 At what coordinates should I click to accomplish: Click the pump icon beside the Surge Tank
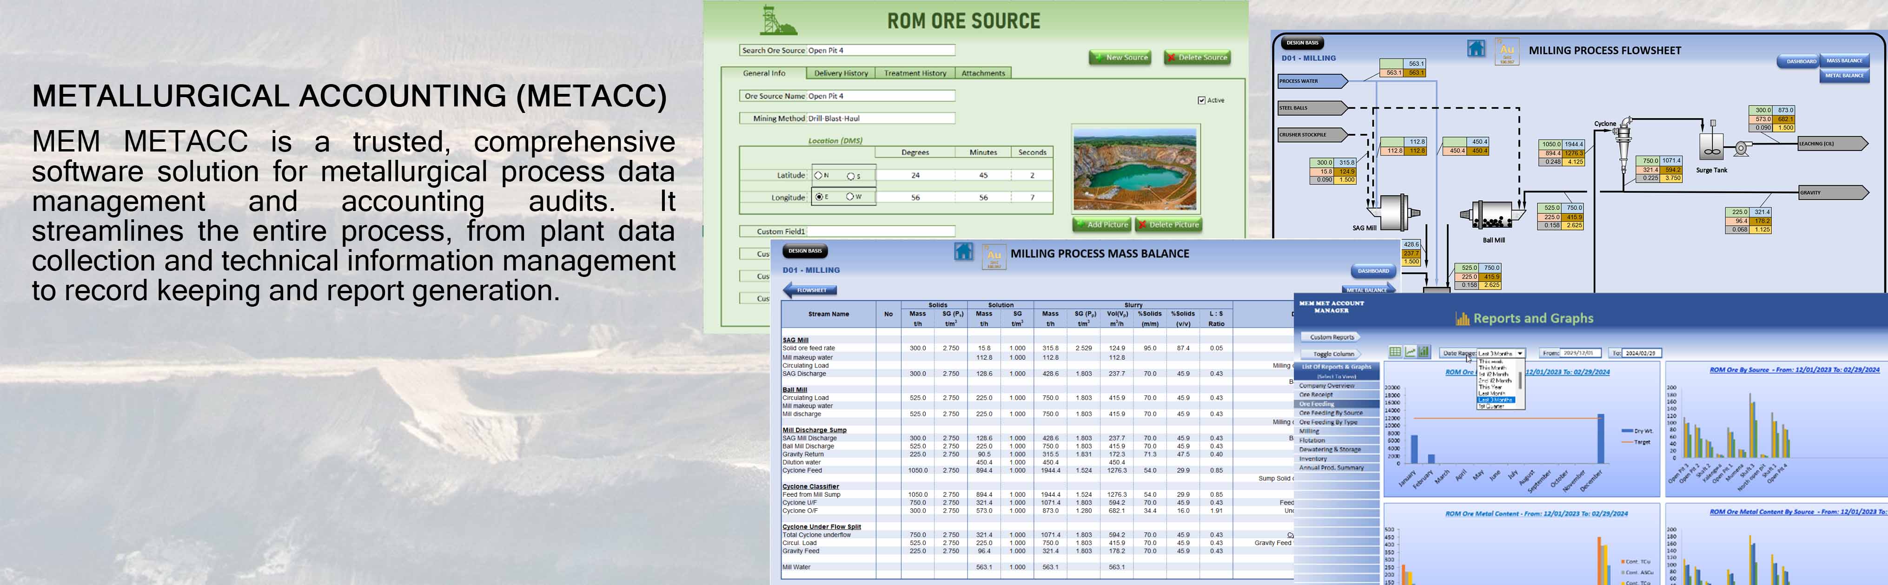pyautogui.click(x=1743, y=149)
